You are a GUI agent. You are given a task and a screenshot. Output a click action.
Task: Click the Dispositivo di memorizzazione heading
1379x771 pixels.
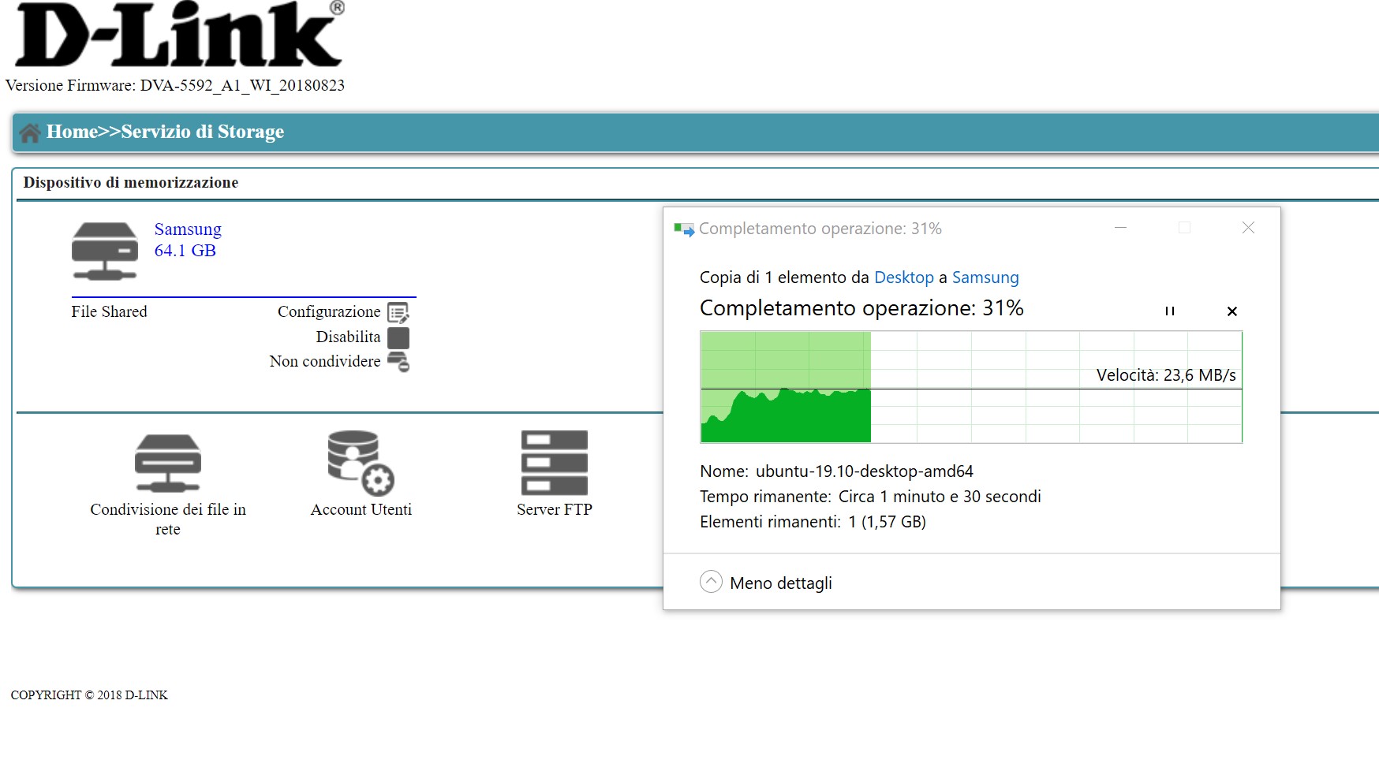[131, 182]
